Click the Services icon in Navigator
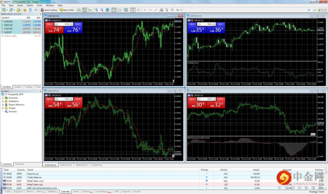 point(6,112)
